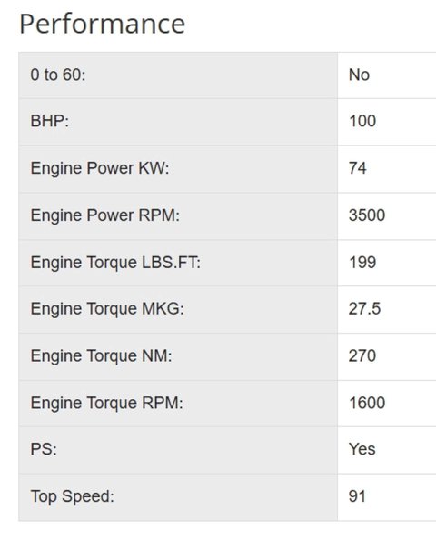Select the Engine Power KW label
Viewport: 436px width, 550px height.
pos(100,168)
